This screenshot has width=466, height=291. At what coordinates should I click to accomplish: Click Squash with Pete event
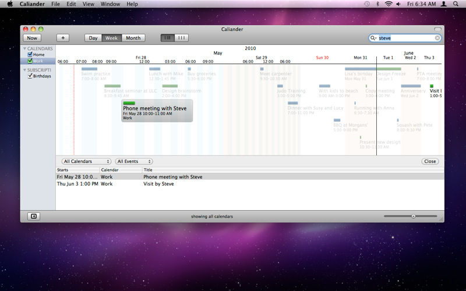coord(414,125)
